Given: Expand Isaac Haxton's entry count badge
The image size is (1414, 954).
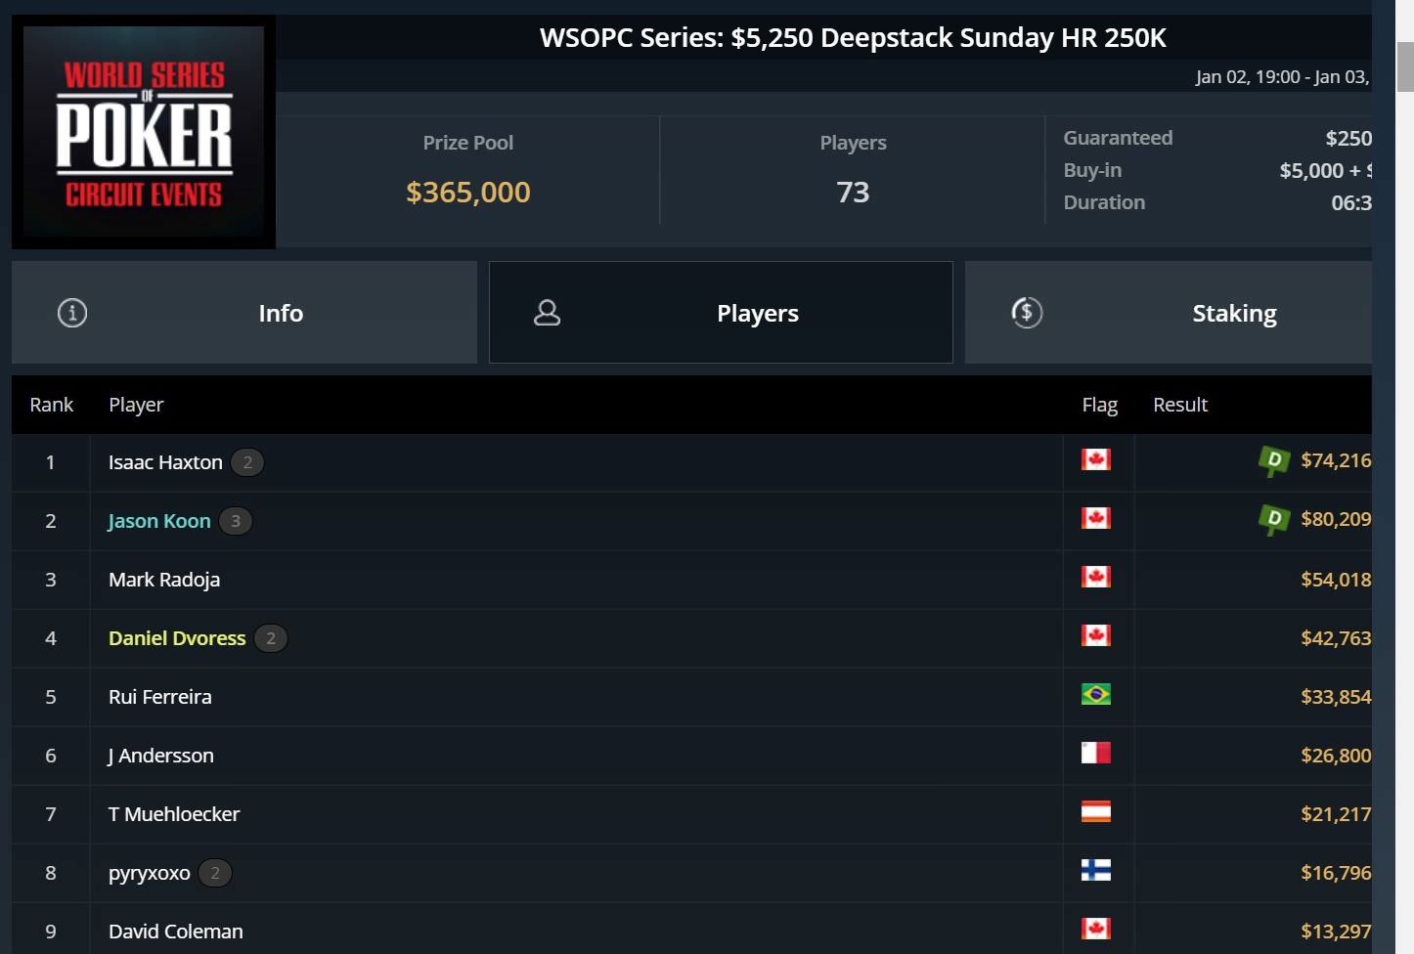Looking at the screenshot, I should tap(247, 462).
